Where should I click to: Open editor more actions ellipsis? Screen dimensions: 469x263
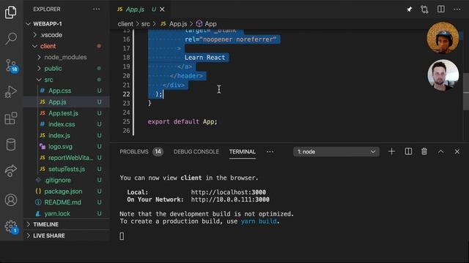[457, 9]
